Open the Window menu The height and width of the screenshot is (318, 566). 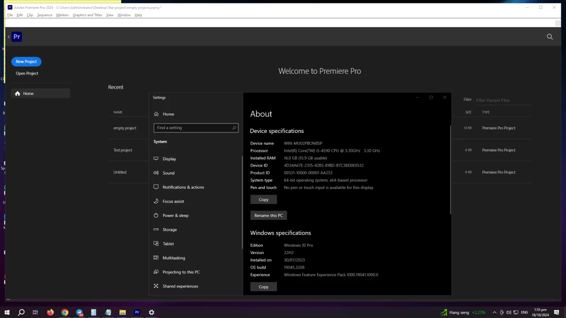tap(124, 15)
